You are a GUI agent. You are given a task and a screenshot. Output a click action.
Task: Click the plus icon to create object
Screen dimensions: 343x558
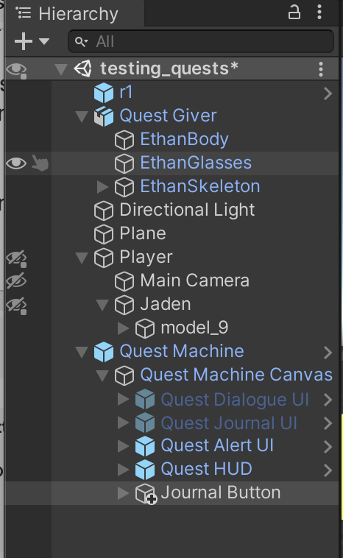coord(24,41)
